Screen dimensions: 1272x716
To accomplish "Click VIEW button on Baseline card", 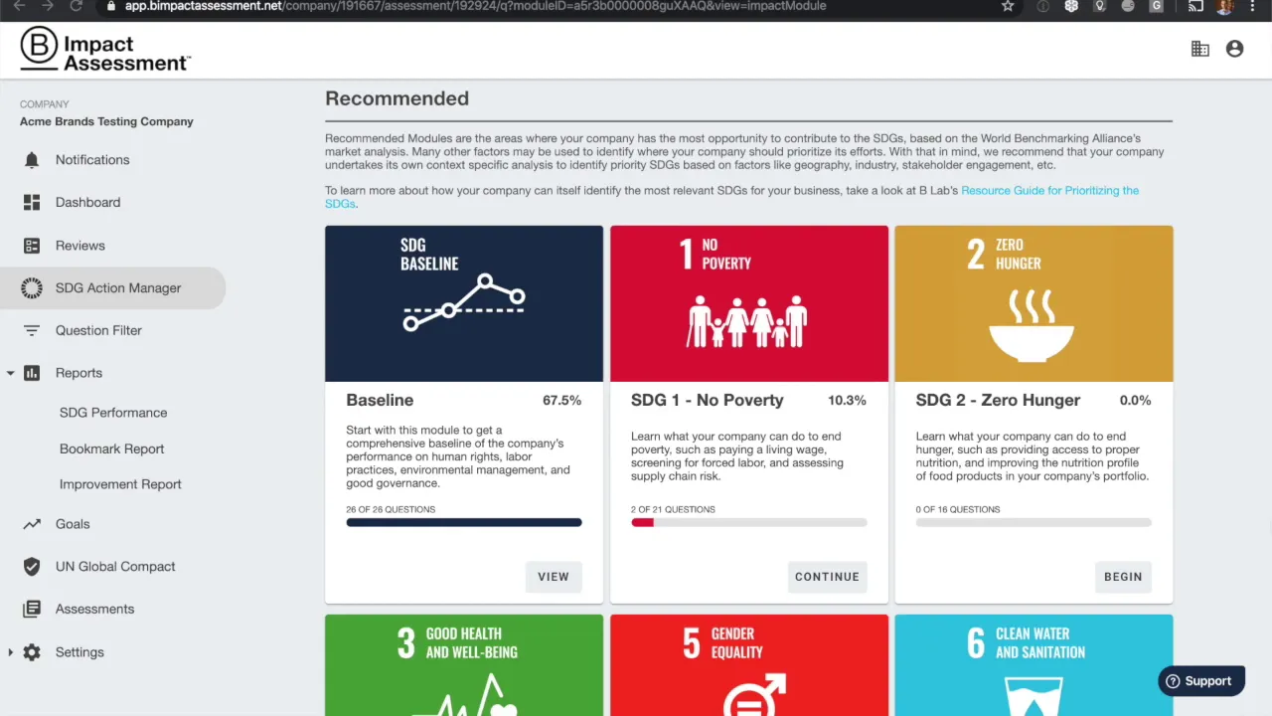I will point(554,577).
